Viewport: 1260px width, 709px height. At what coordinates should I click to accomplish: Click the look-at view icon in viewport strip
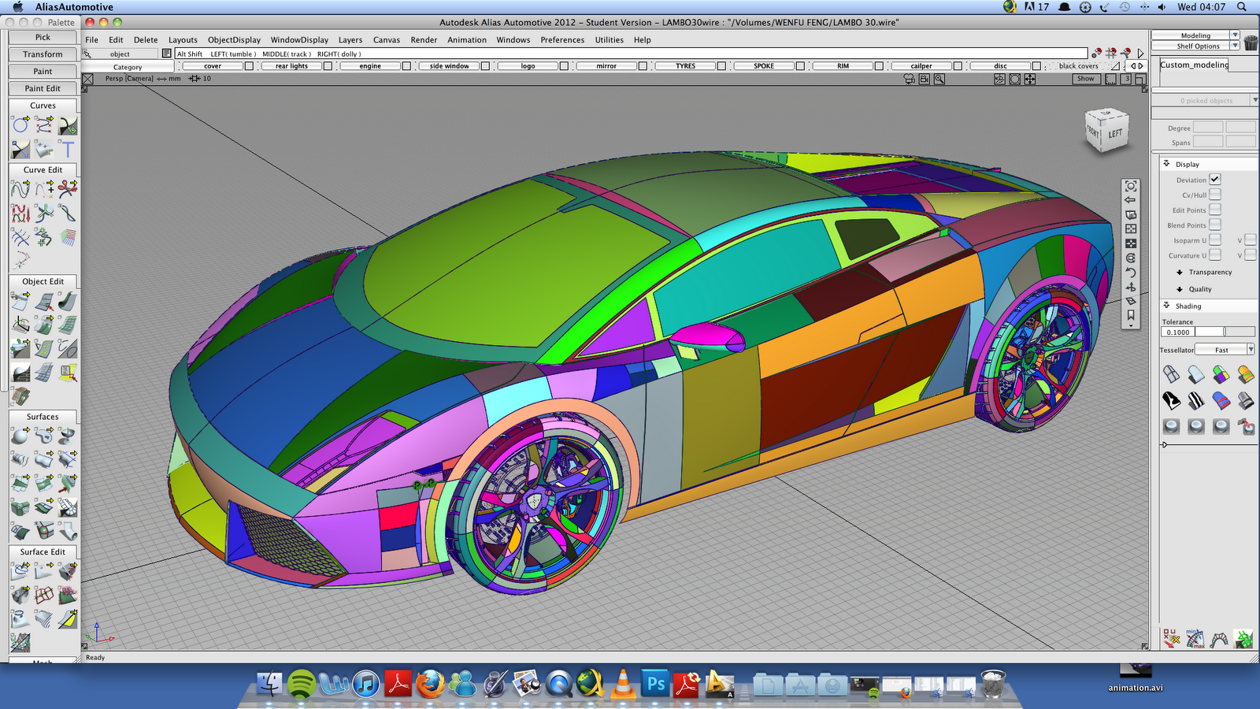1131,186
